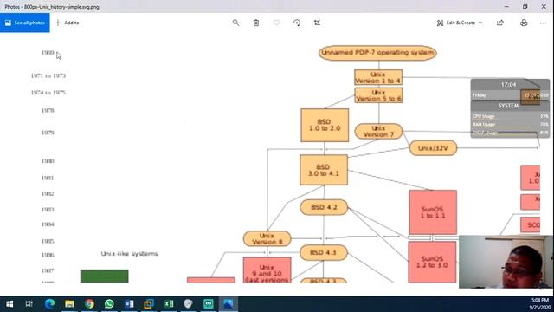The image size is (554, 312).
Task: Select the Crop tool icon
Action: pyautogui.click(x=317, y=23)
